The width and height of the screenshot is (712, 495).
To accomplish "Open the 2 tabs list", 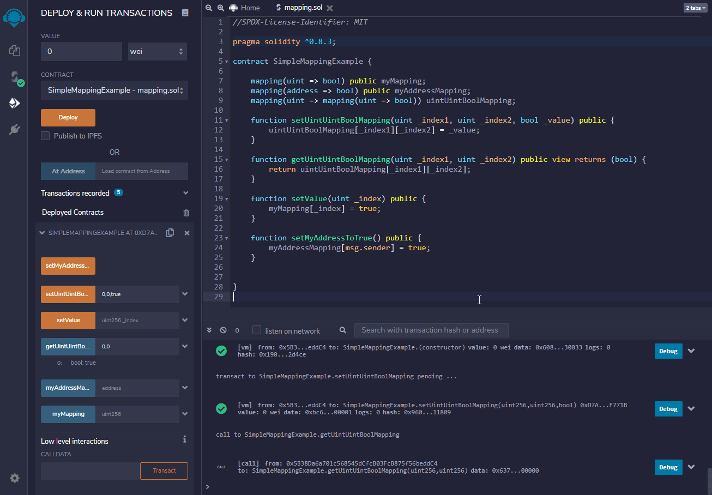I will tap(695, 8).
